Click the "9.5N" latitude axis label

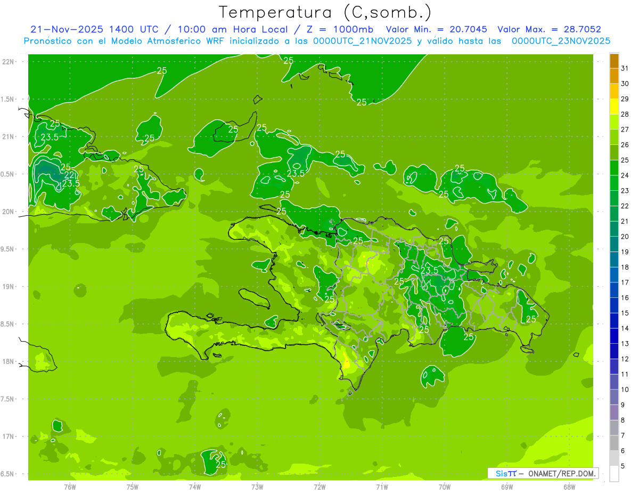click(x=8, y=249)
